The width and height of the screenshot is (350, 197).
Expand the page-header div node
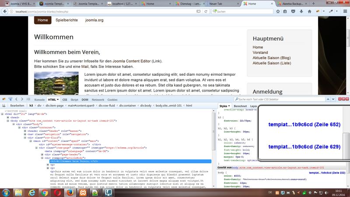(x=42, y=155)
